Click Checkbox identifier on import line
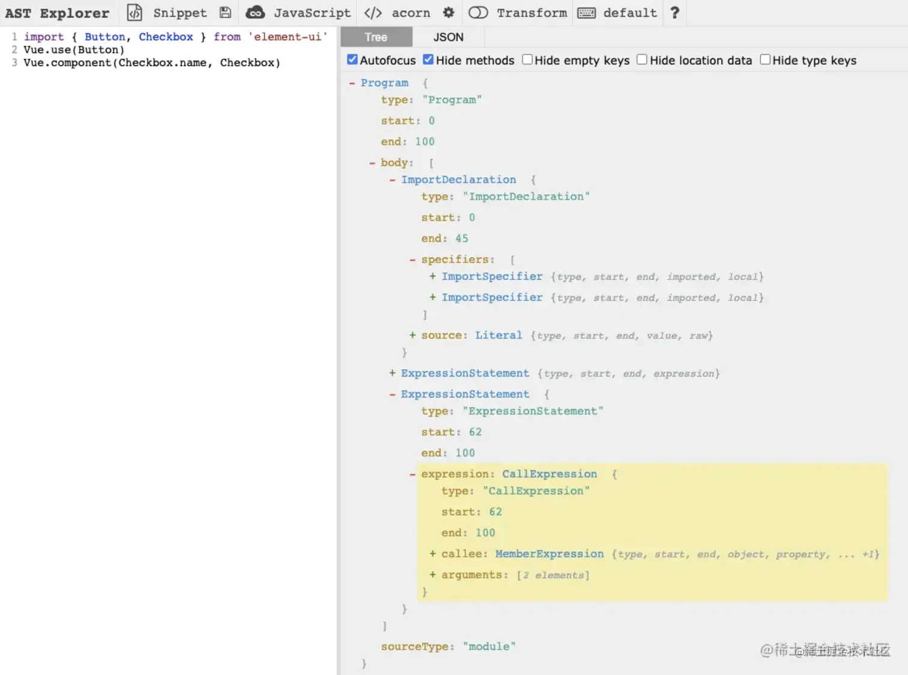908x675 pixels. [166, 37]
